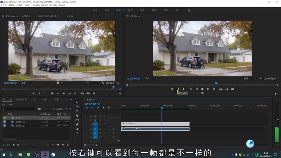This screenshot has width=281, height=158.
Task: Expand the workspace overflow chevron in top bar
Action: 189,10
